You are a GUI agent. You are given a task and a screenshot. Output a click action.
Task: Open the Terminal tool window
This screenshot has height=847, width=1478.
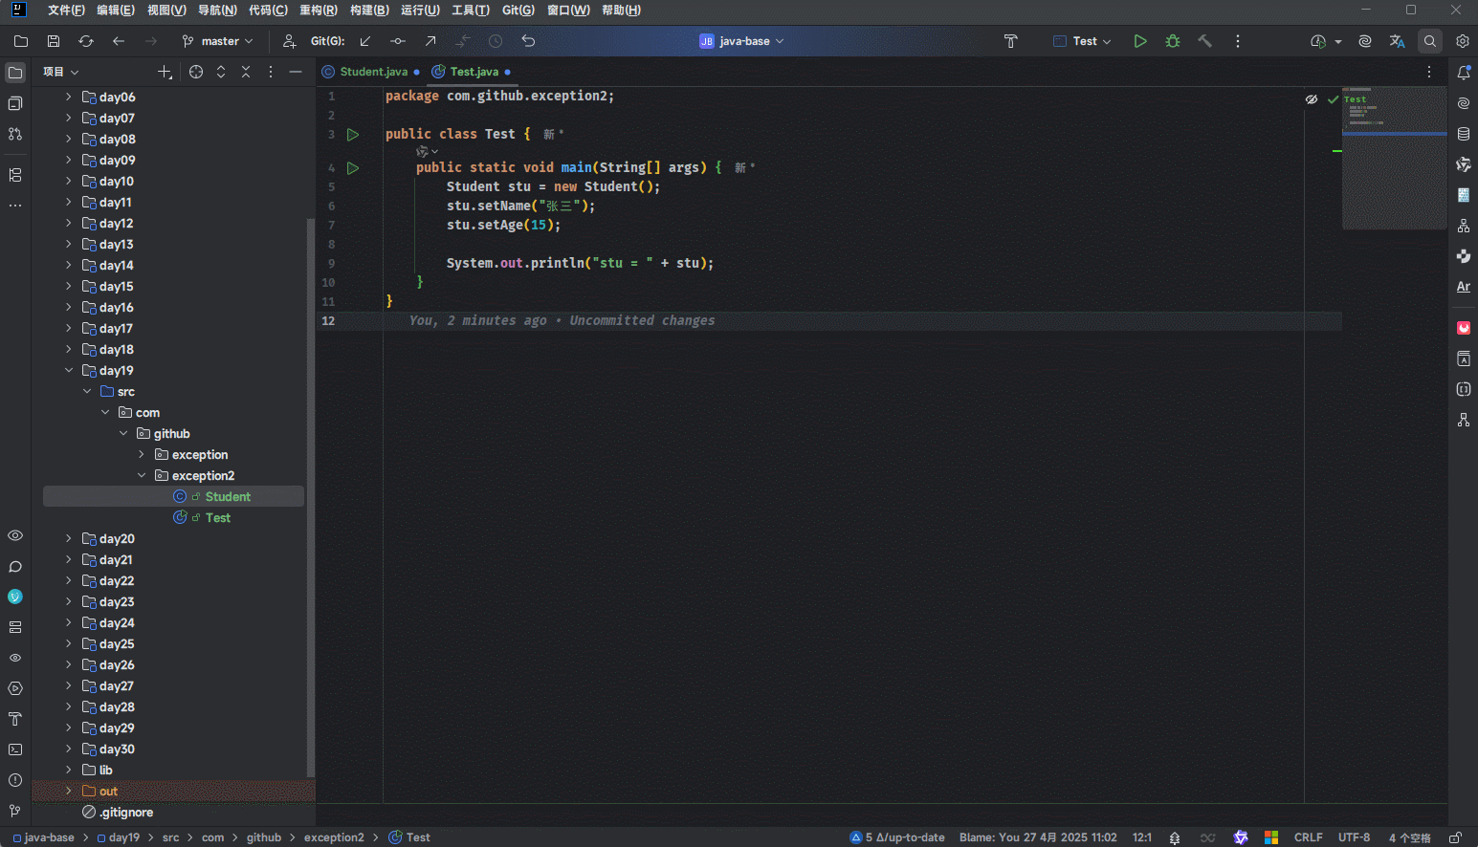(15, 749)
